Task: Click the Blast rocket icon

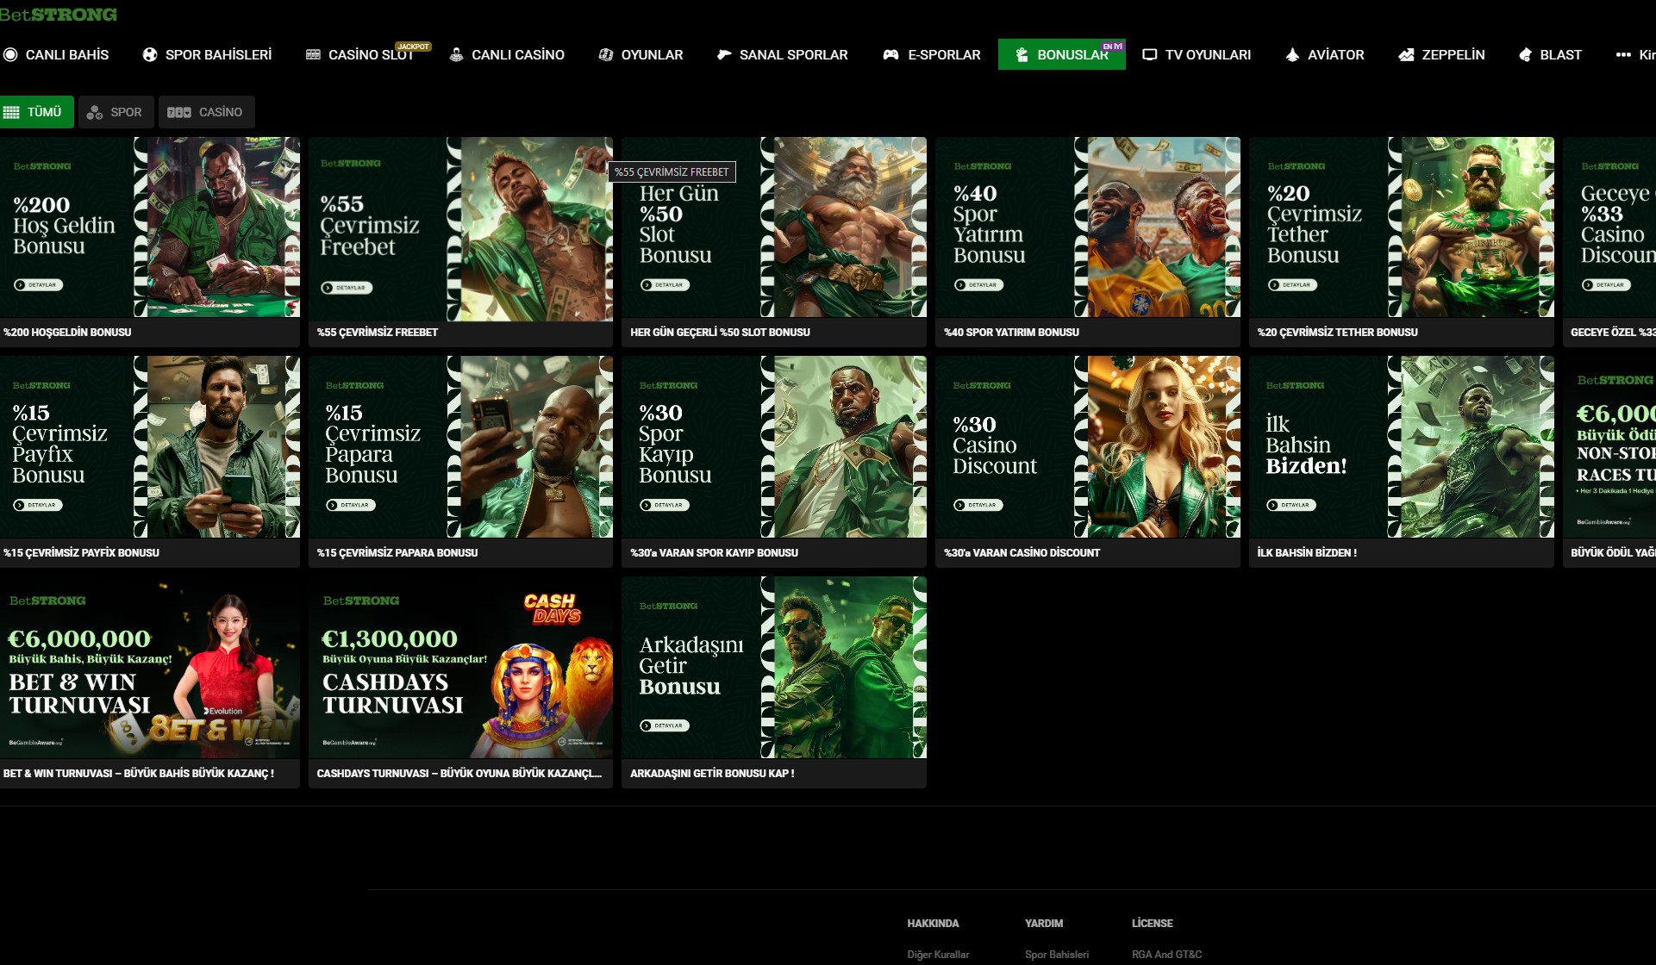Action: click(x=1525, y=54)
